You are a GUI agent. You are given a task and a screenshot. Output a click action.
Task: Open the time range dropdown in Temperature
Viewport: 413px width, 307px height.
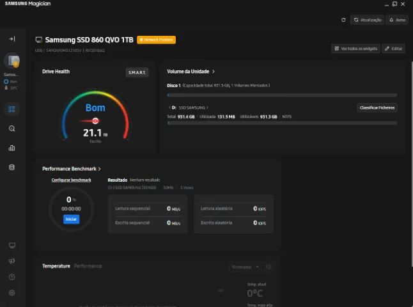tap(245, 267)
